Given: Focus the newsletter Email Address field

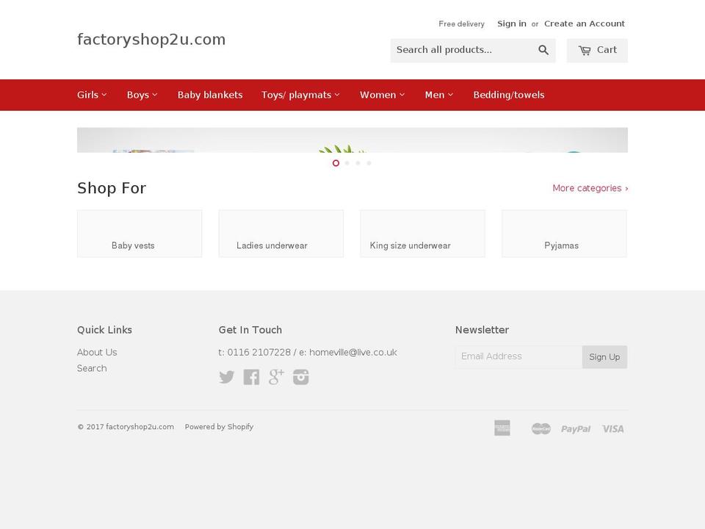Looking at the screenshot, I should click(x=519, y=357).
